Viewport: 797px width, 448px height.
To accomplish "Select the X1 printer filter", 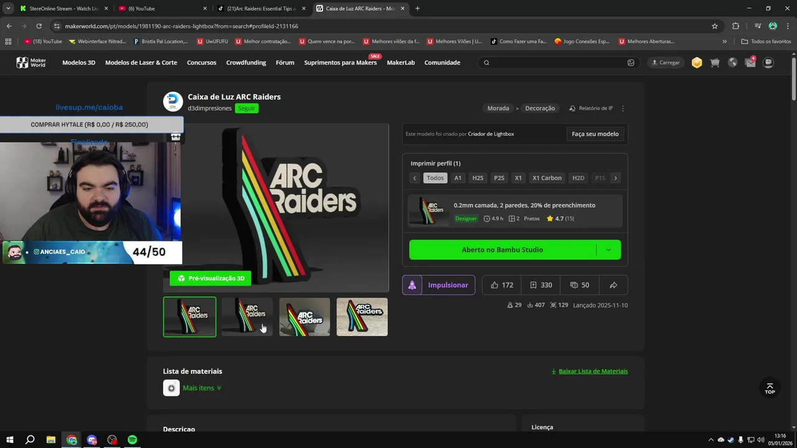I will [518, 178].
